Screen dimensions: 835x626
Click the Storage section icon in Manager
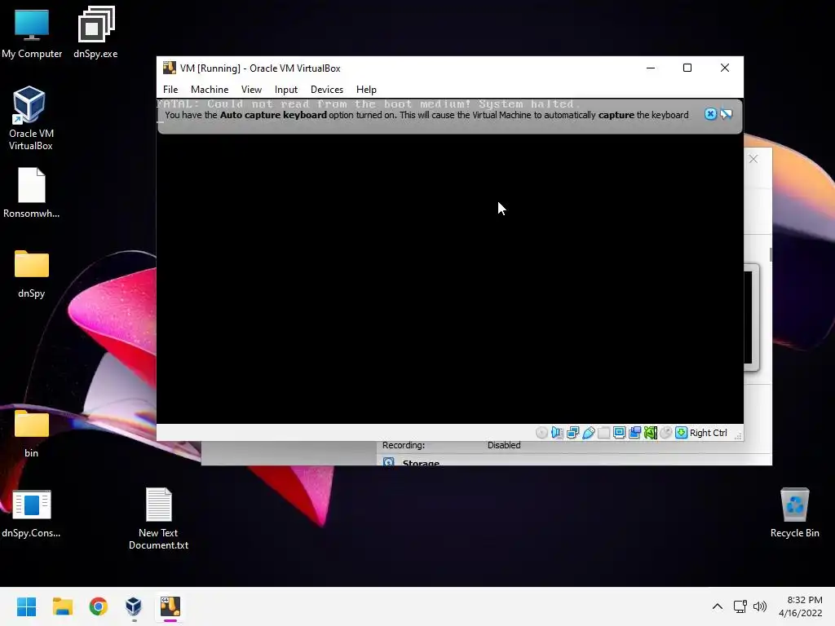[389, 461]
